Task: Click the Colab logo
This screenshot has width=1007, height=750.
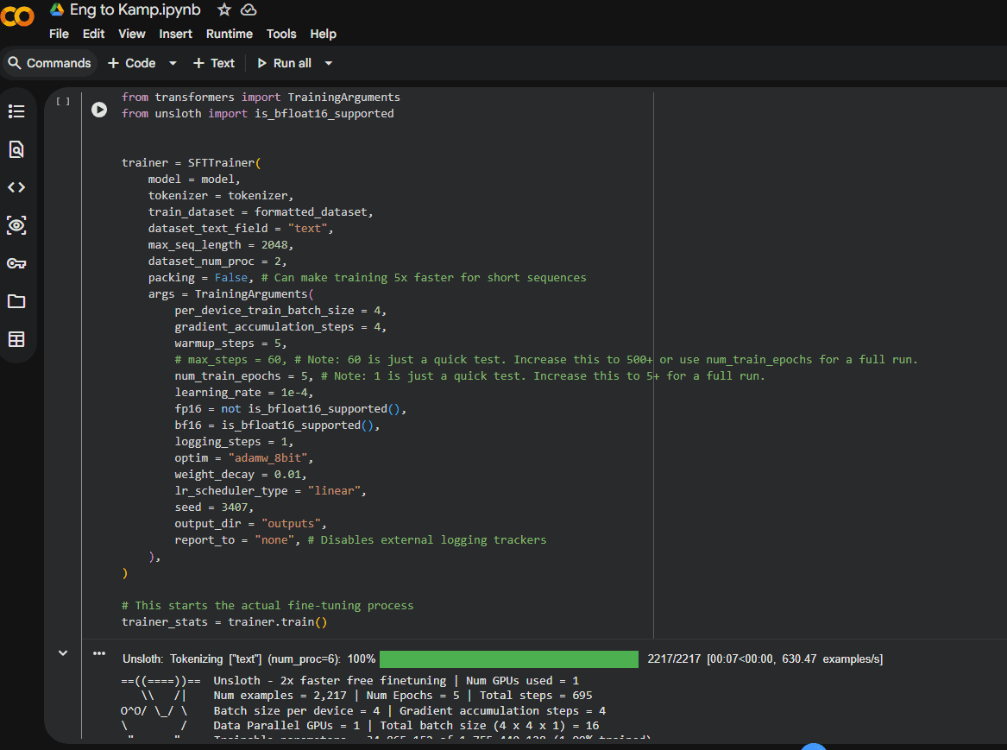Action: tap(16, 16)
